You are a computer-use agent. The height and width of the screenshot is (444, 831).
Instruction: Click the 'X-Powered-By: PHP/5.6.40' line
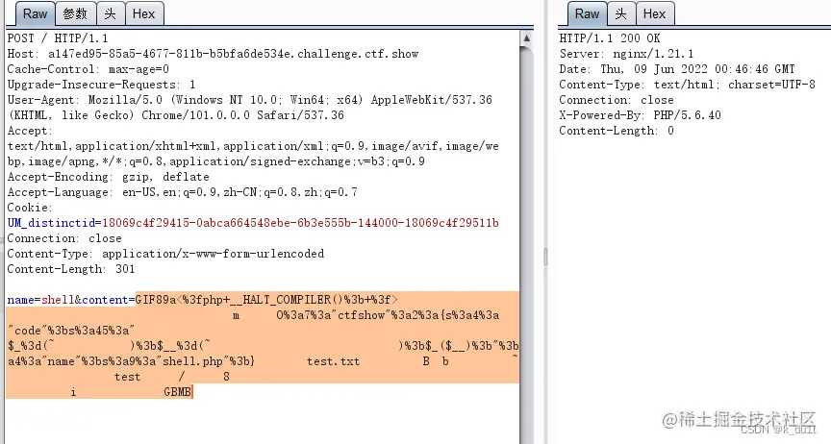point(641,115)
